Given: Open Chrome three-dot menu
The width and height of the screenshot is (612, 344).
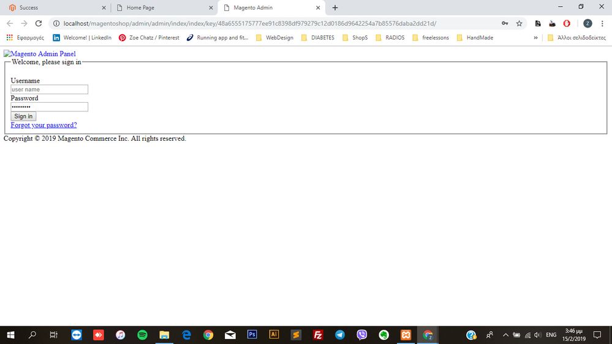Looking at the screenshot, I should [602, 23].
